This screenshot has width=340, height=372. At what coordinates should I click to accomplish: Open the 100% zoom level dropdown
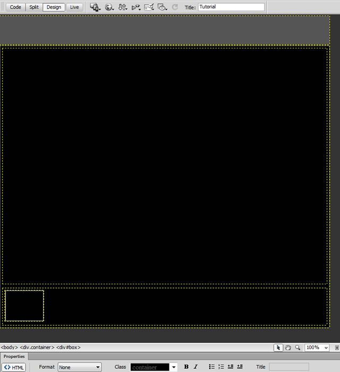[x=317, y=348]
